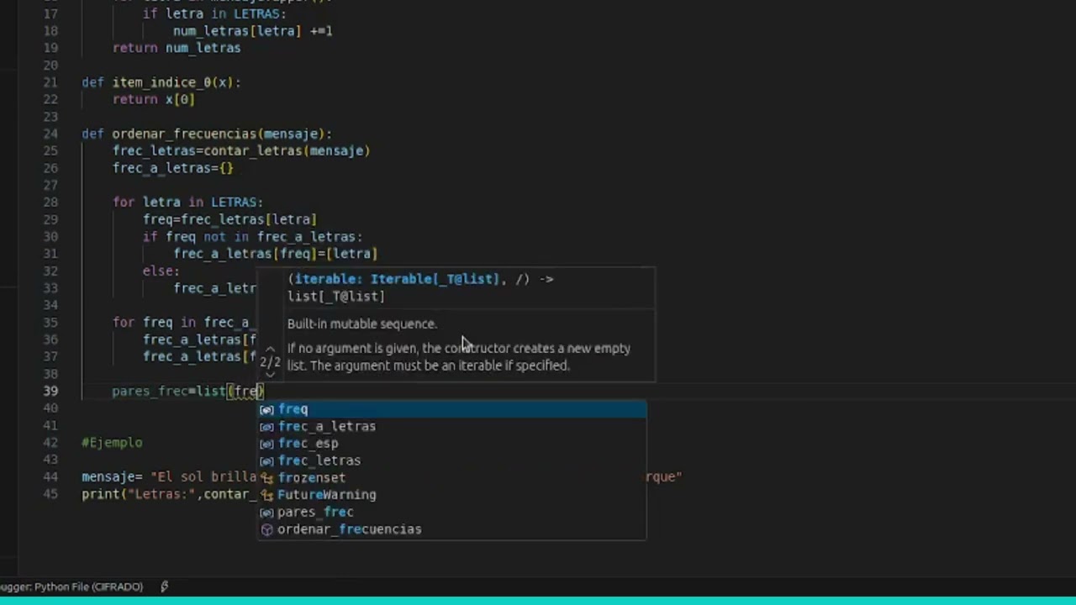The image size is (1076, 605).
Task: Pick the frozenset suggestion from the list
Action: 311,477
